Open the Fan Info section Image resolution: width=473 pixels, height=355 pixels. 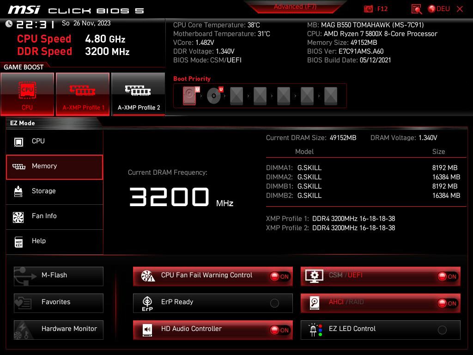[55, 216]
